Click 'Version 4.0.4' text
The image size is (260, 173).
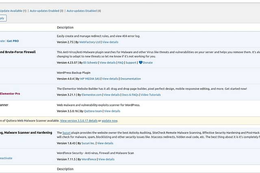point(65,79)
